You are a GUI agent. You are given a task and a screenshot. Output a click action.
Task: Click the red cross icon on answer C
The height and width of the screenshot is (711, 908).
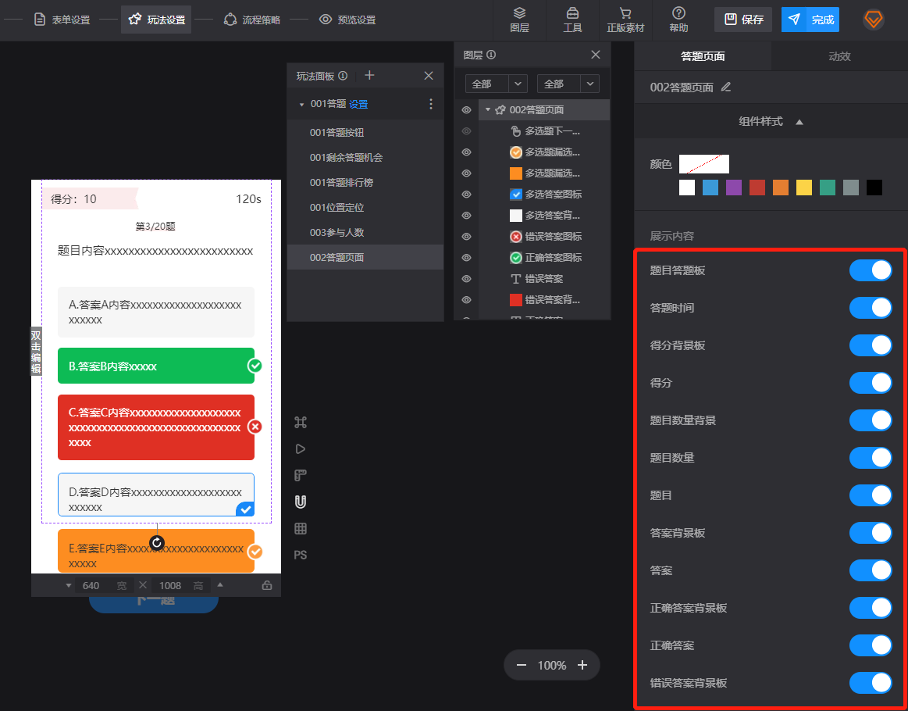(255, 427)
